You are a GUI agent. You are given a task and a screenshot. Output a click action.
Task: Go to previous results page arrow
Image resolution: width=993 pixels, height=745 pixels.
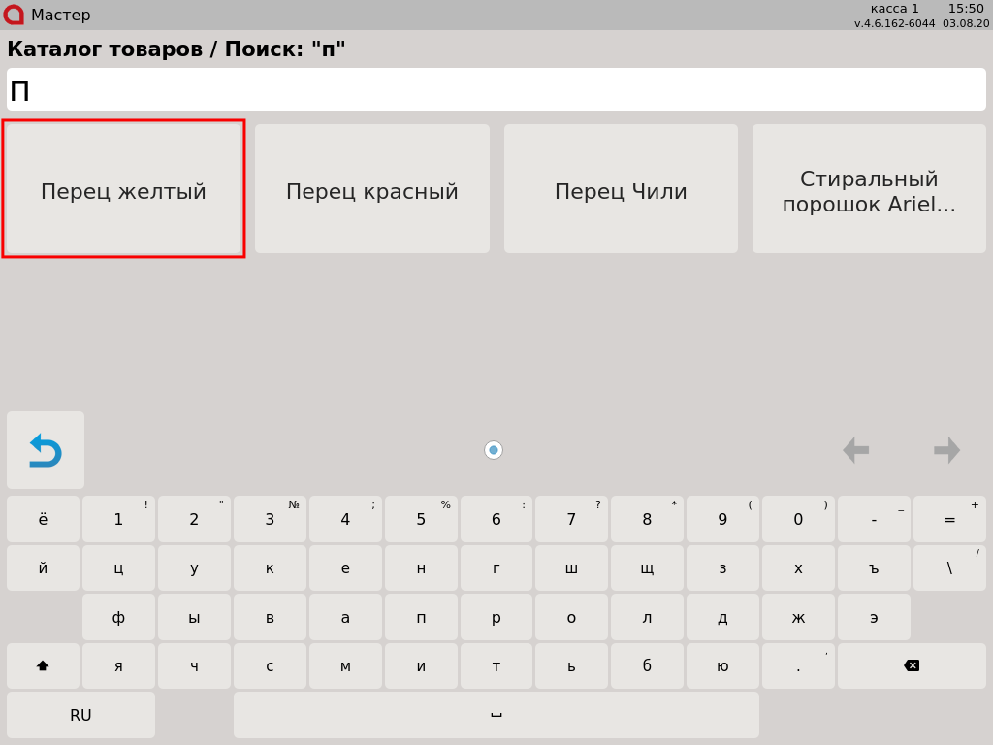pos(855,450)
